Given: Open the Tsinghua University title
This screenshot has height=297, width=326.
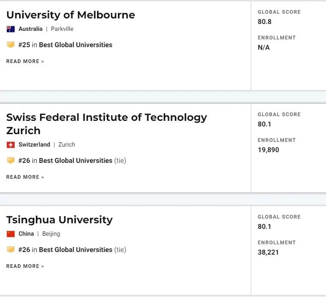Looking at the screenshot, I should [x=59, y=220].
